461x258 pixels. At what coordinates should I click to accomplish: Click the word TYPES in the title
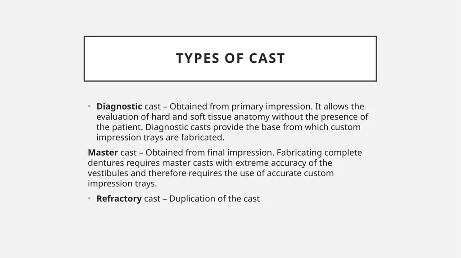click(198, 58)
